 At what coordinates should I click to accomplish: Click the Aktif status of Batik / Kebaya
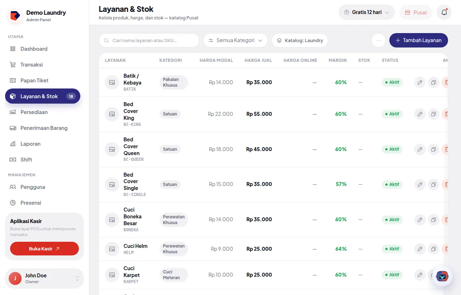click(392, 82)
